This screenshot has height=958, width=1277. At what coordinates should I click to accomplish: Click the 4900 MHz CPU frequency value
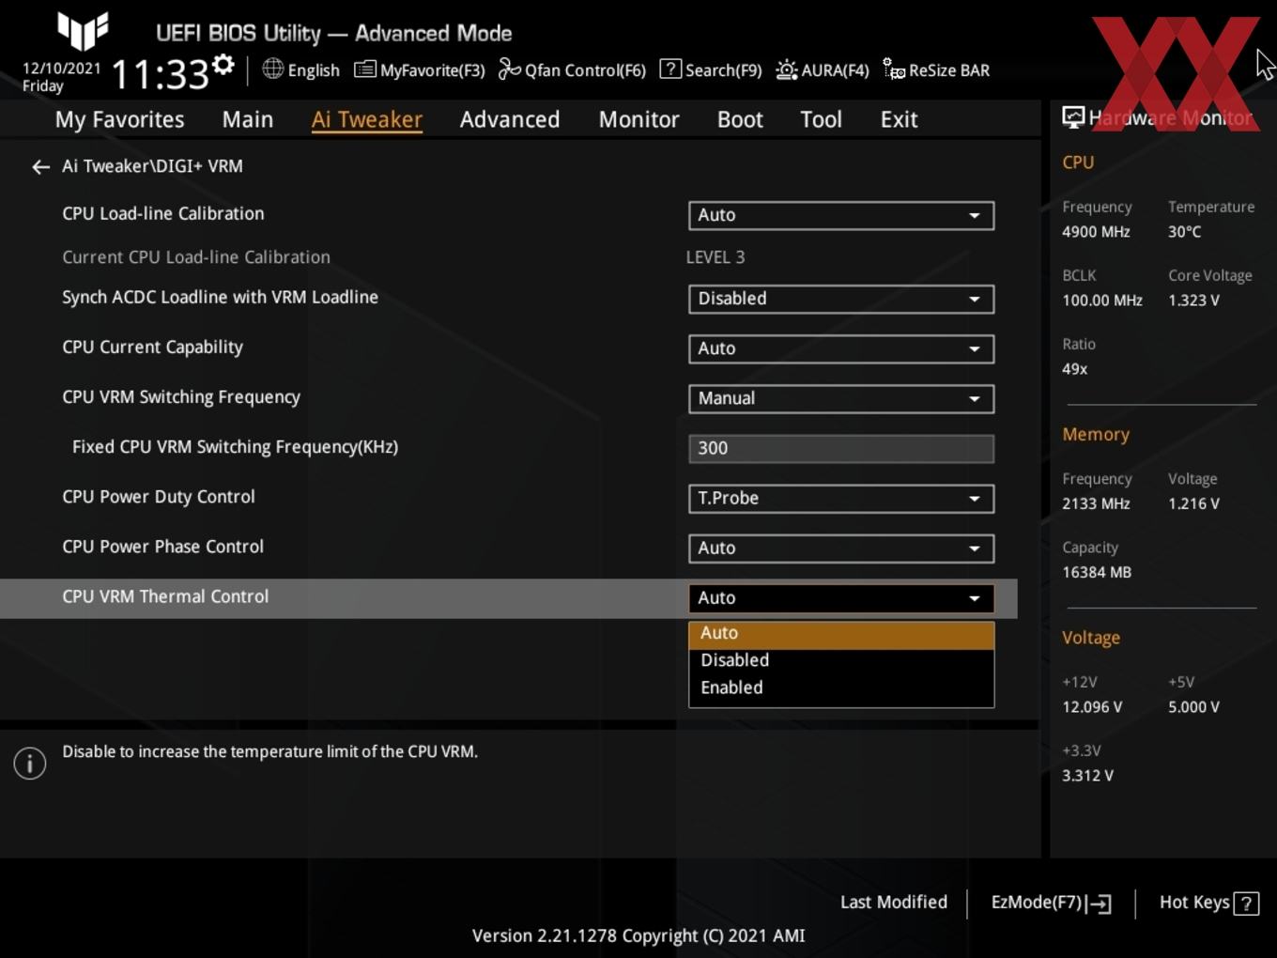coord(1096,232)
